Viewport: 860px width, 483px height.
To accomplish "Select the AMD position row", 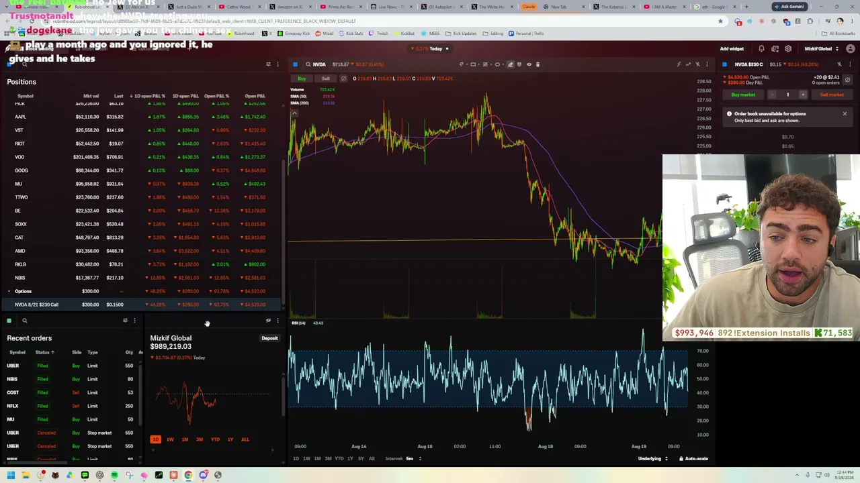I will [x=141, y=251].
